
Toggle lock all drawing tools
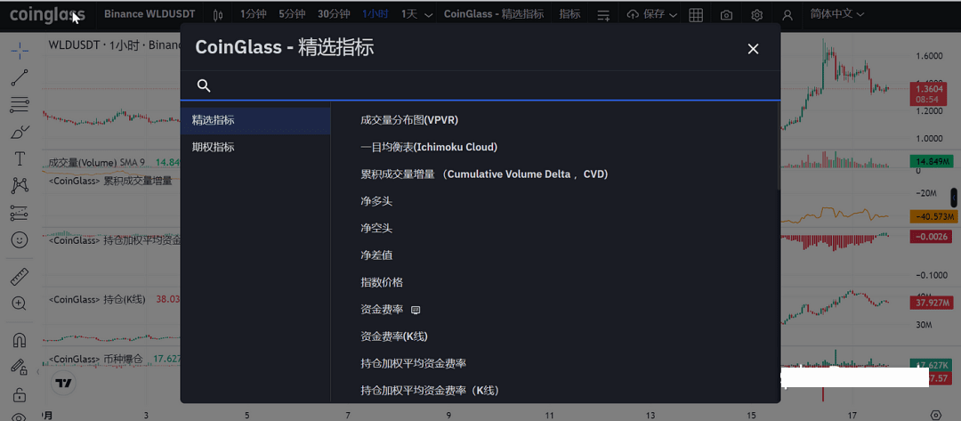click(20, 394)
